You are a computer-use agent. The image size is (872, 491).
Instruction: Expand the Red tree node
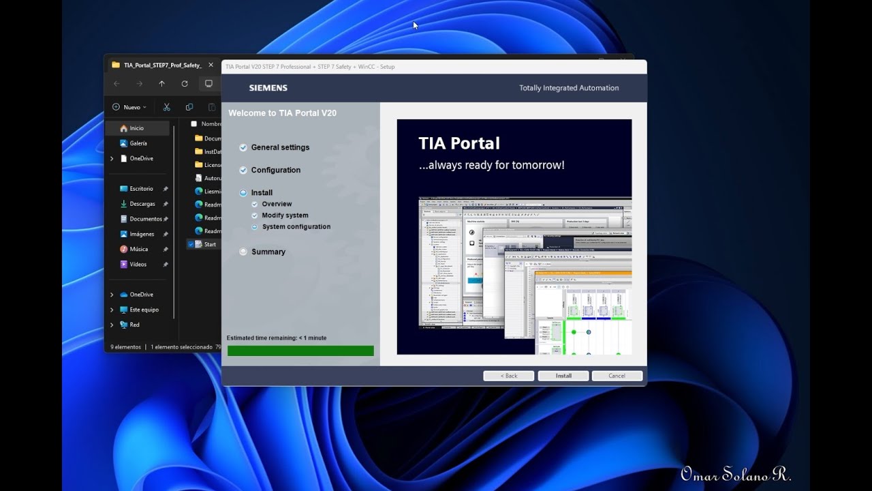coord(112,325)
